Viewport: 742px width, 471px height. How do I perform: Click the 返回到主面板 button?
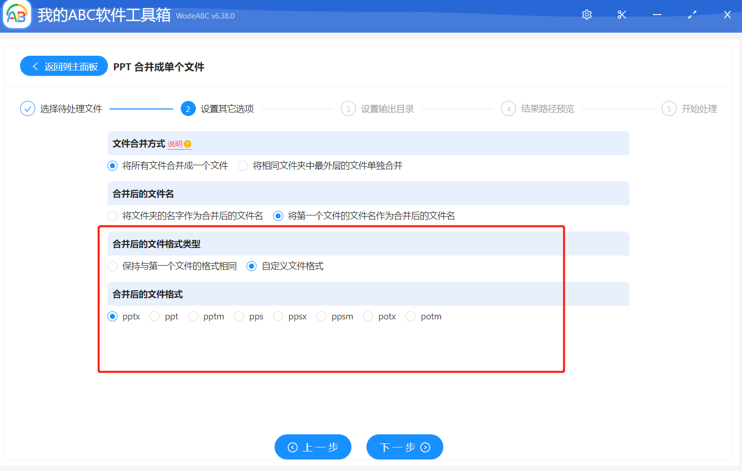64,66
